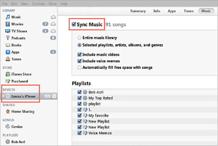218x146 pixels.
Task: Click the Apps count badge
Action: point(53,52)
